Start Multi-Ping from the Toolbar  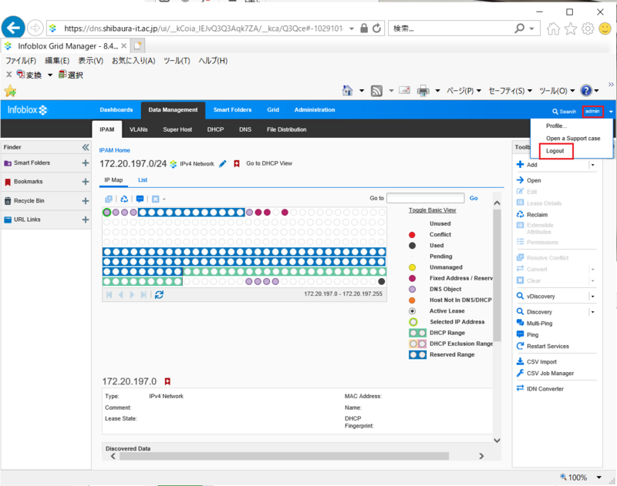[x=539, y=323]
